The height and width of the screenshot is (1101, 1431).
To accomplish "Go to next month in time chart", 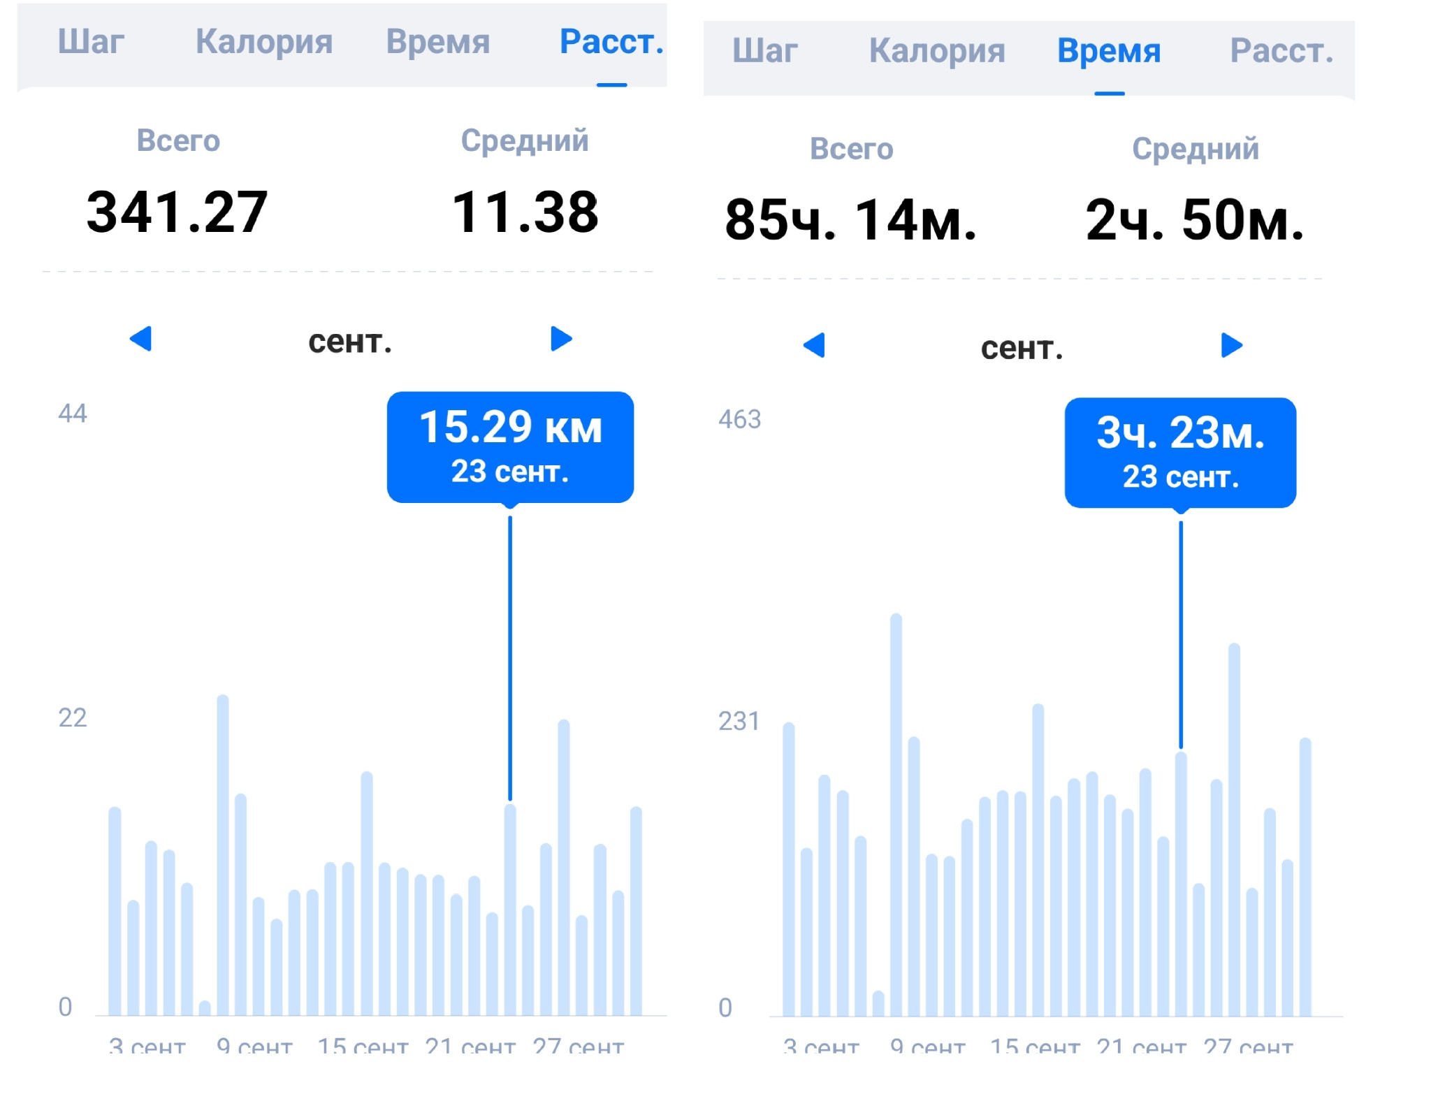I will [1232, 345].
